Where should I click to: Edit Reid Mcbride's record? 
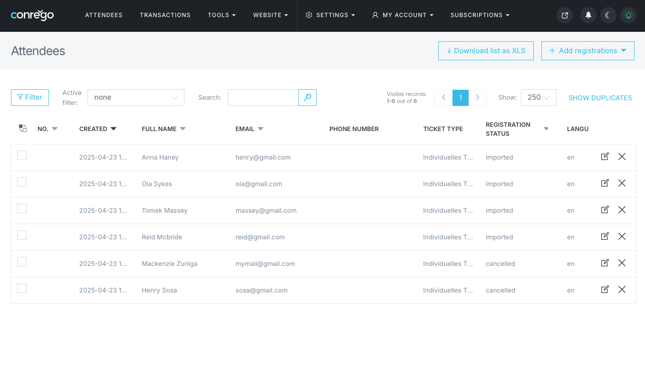(x=605, y=236)
